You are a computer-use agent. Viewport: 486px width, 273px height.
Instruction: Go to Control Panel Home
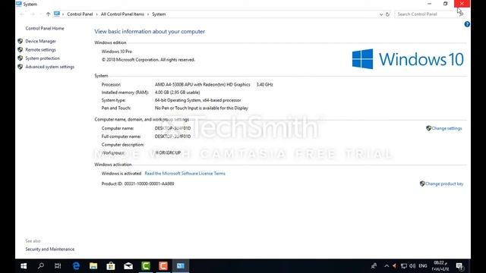[x=45, y=29]
